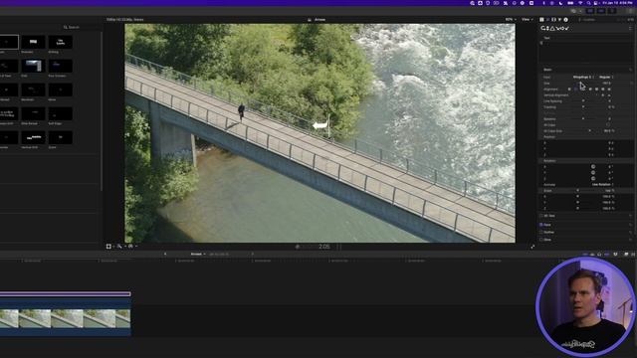Open the Wingdings 3 font dropdown
637x358 pixels.
583,78
